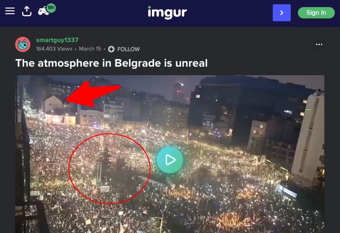Click the green 18h badge

[x=51, y=8]
